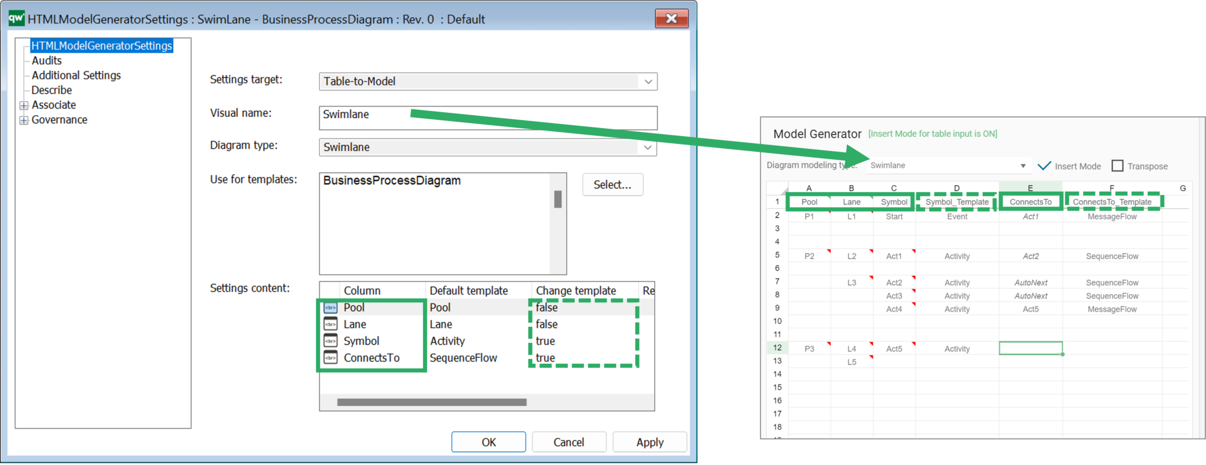The width and height of the screenshot is (1206, 465).
Task: Select the Lane column name cell
Action: (355, 324)
